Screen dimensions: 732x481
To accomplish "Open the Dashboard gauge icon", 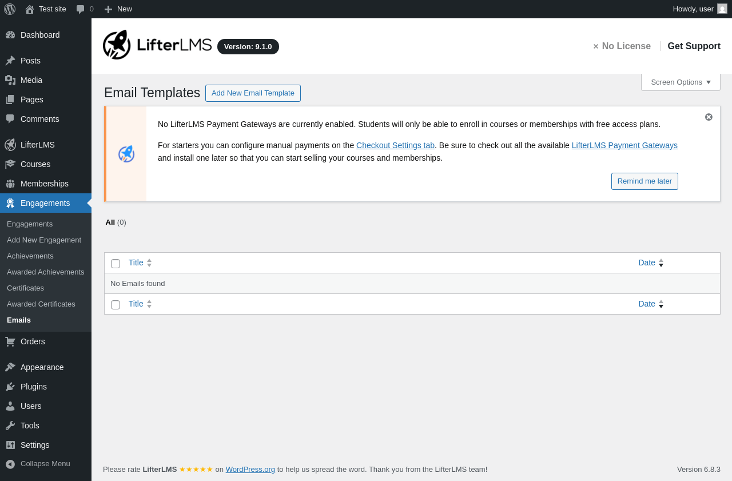I will click(10, 35).
